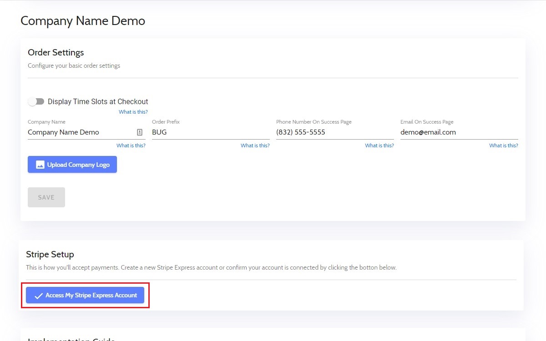Click the Order Settings heading

56,52
